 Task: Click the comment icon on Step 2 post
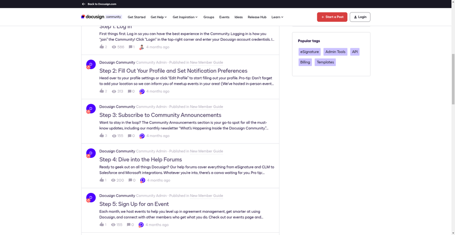click(130, 91)
